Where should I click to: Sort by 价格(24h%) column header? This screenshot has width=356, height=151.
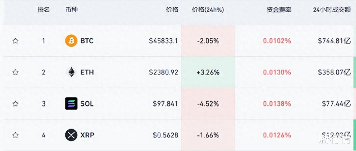(x=208, y=10)
